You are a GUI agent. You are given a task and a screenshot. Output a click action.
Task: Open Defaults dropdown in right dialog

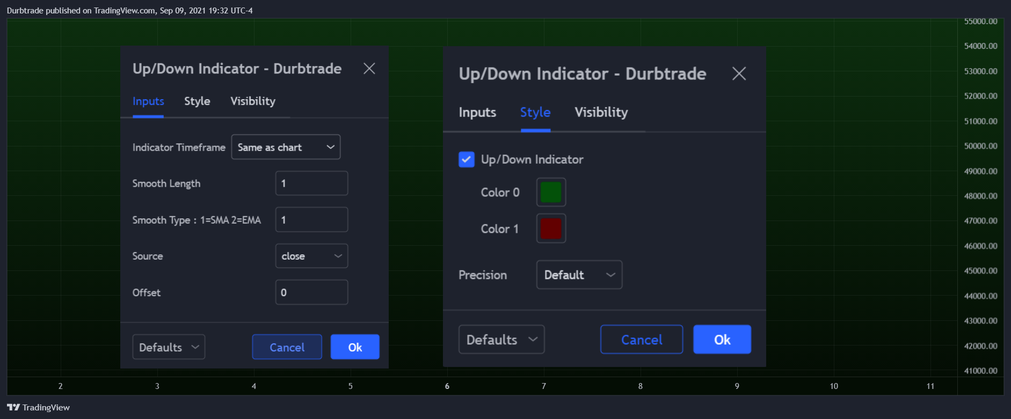point(501,340)
